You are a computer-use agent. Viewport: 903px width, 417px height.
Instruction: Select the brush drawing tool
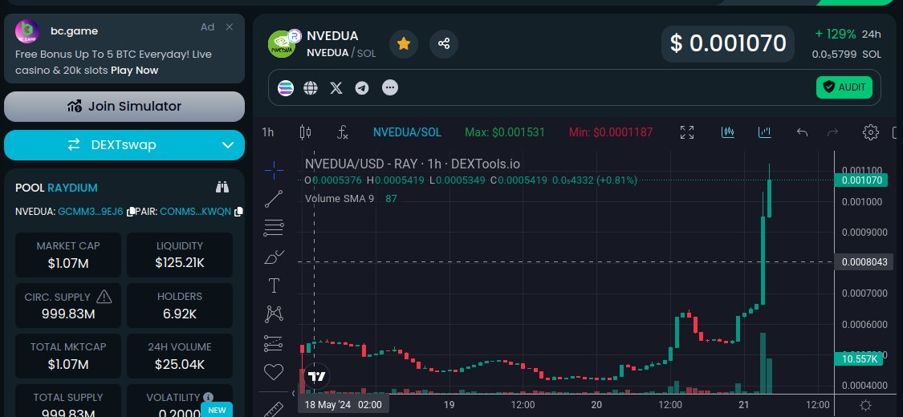(x=275, y=257)
